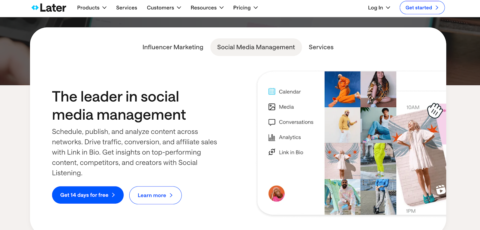
Task: Click the Get started button
Action: (x=422, y=8)
